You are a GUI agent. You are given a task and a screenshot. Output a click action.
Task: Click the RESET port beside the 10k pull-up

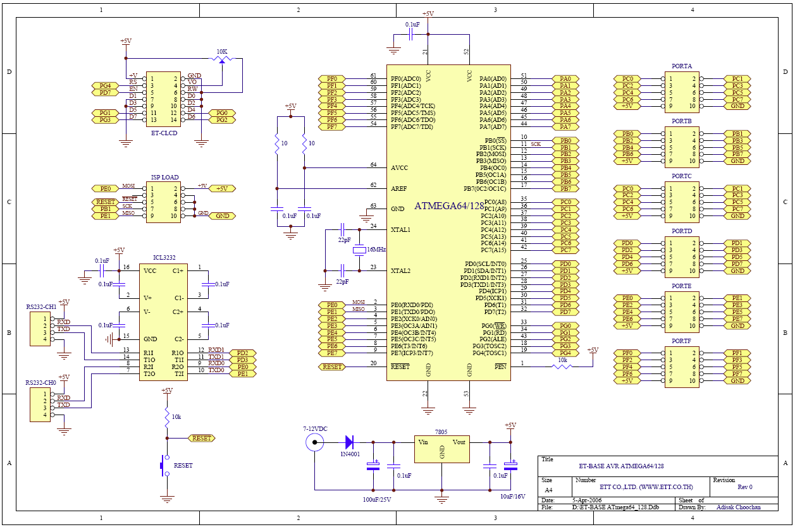pyautogui.click(x=202, y=438)
